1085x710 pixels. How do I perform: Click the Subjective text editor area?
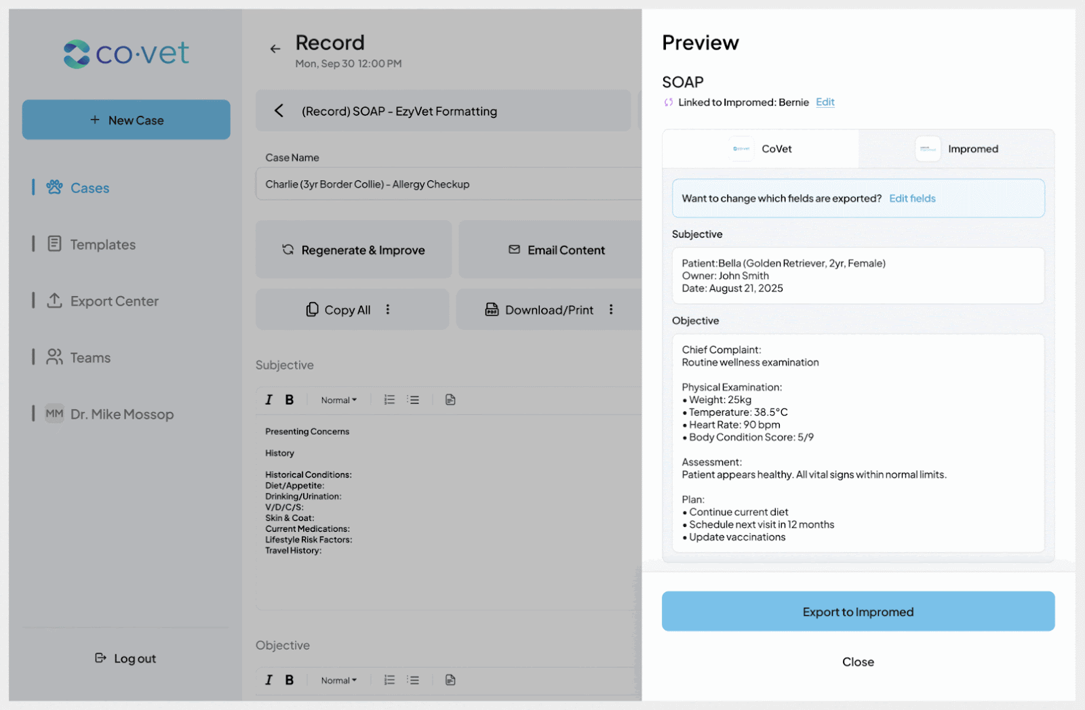point(449,512)
